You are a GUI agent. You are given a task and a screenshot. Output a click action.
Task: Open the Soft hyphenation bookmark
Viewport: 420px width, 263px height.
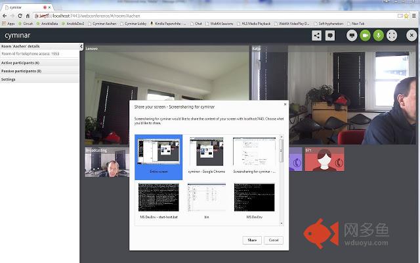pyautogui.click(x=328, y=24)
